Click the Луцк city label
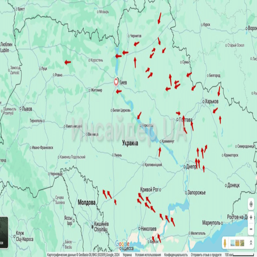 pos(44,69)
